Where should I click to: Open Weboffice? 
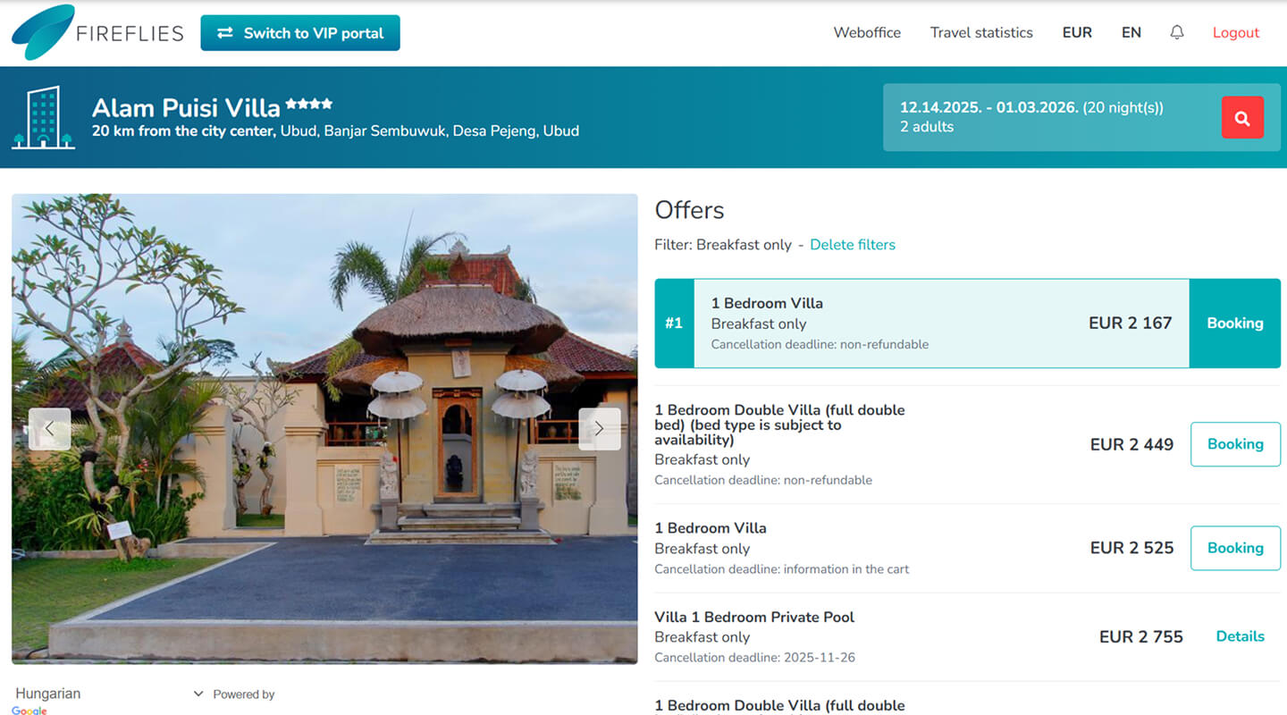(x=867, y=32)
